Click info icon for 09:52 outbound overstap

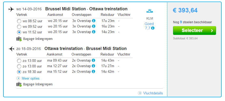(94, 26)
